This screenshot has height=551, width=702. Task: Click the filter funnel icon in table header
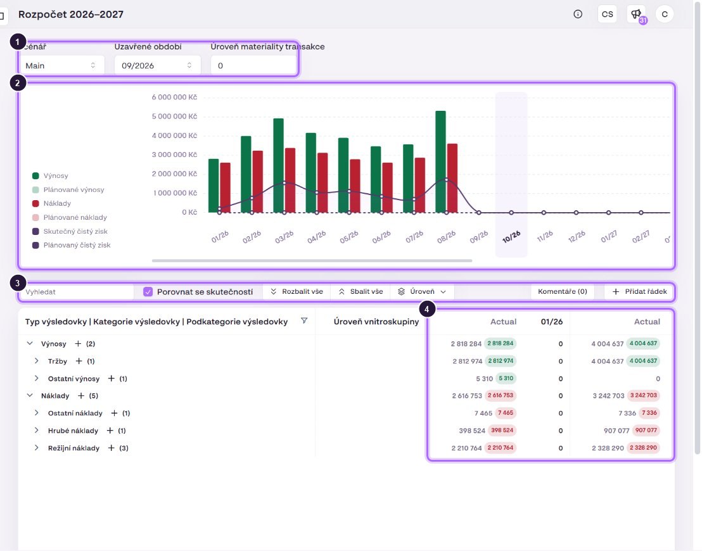(x=304, y=321)
